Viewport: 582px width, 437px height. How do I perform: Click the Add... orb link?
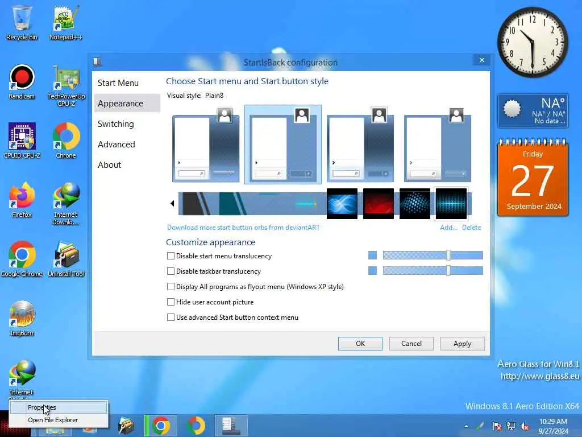click(x=448, y=228)
